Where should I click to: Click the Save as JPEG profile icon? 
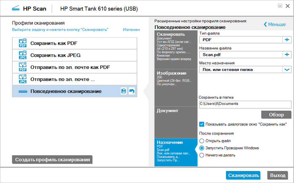(x=23, y=55)
